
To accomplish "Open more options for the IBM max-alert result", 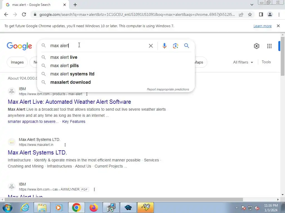I will 87,94.
